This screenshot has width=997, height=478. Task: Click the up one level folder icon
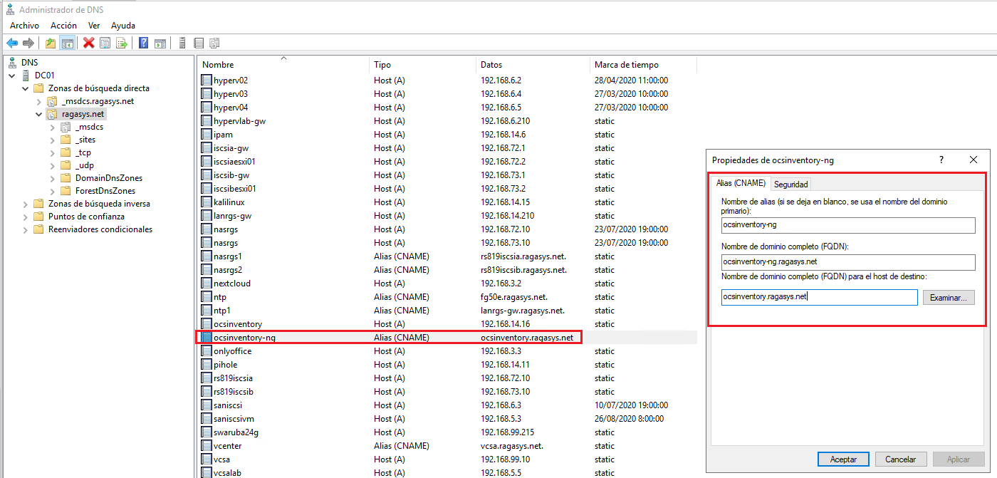pyautogui.click(x=50, y=43)
